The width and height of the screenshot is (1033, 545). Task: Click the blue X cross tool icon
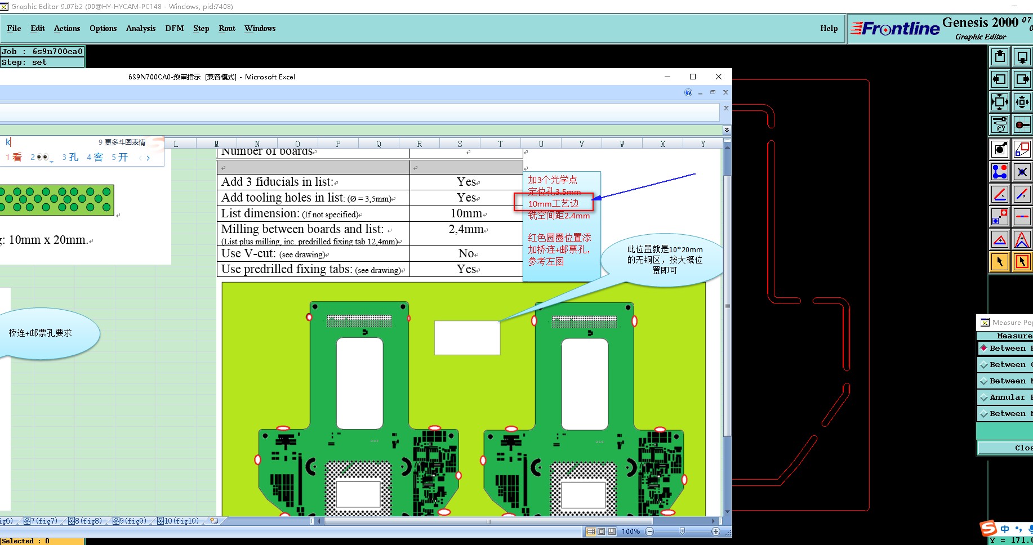1022,172
